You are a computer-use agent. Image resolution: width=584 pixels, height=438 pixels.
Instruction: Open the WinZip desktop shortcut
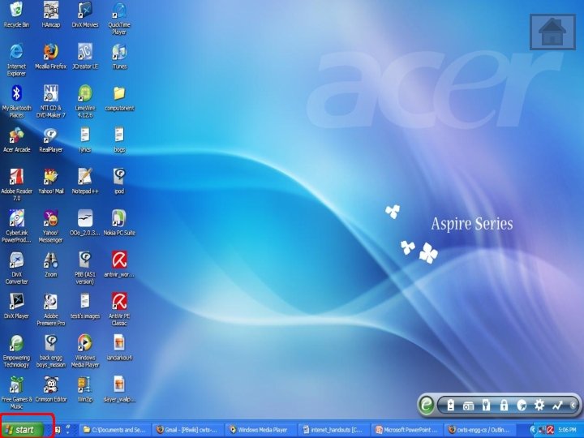click(x=85, y=385)
